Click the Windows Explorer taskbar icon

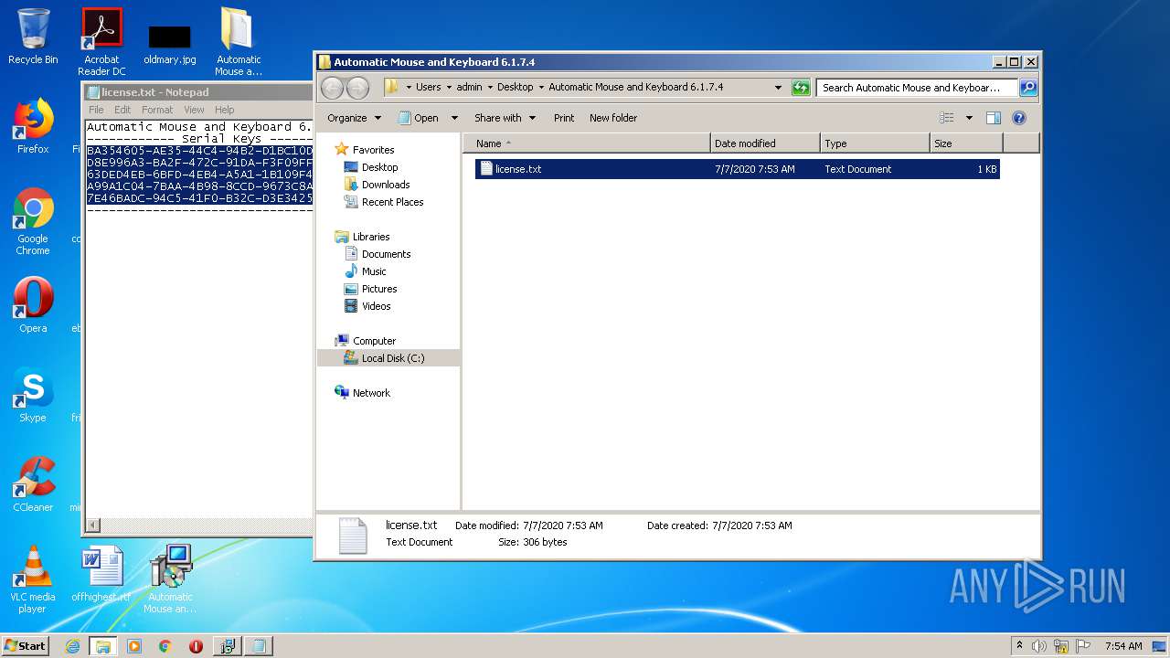(x=102, y=646)
